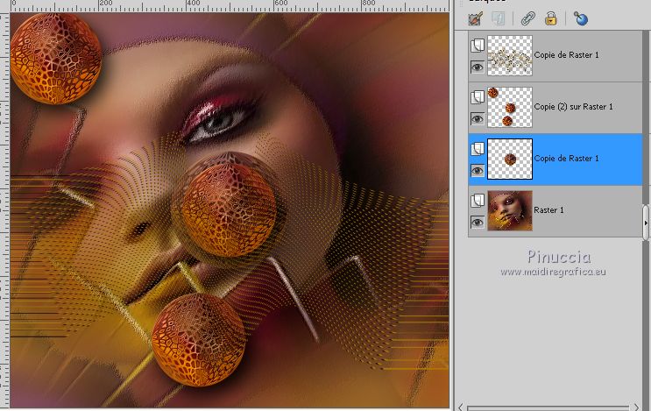
Task: Click the layers panel scroll left arrow
Action: [x=461, y=407]
